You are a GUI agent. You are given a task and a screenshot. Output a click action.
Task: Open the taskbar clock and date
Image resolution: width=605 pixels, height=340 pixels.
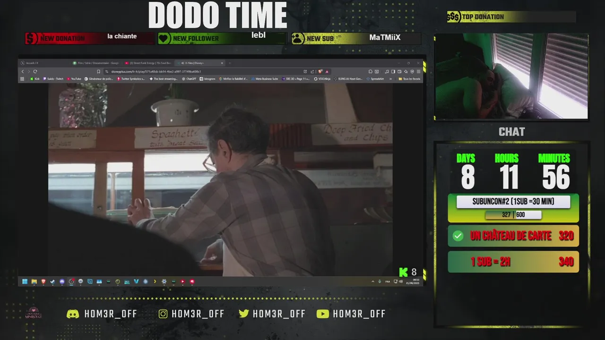click(x=413, y=281)
